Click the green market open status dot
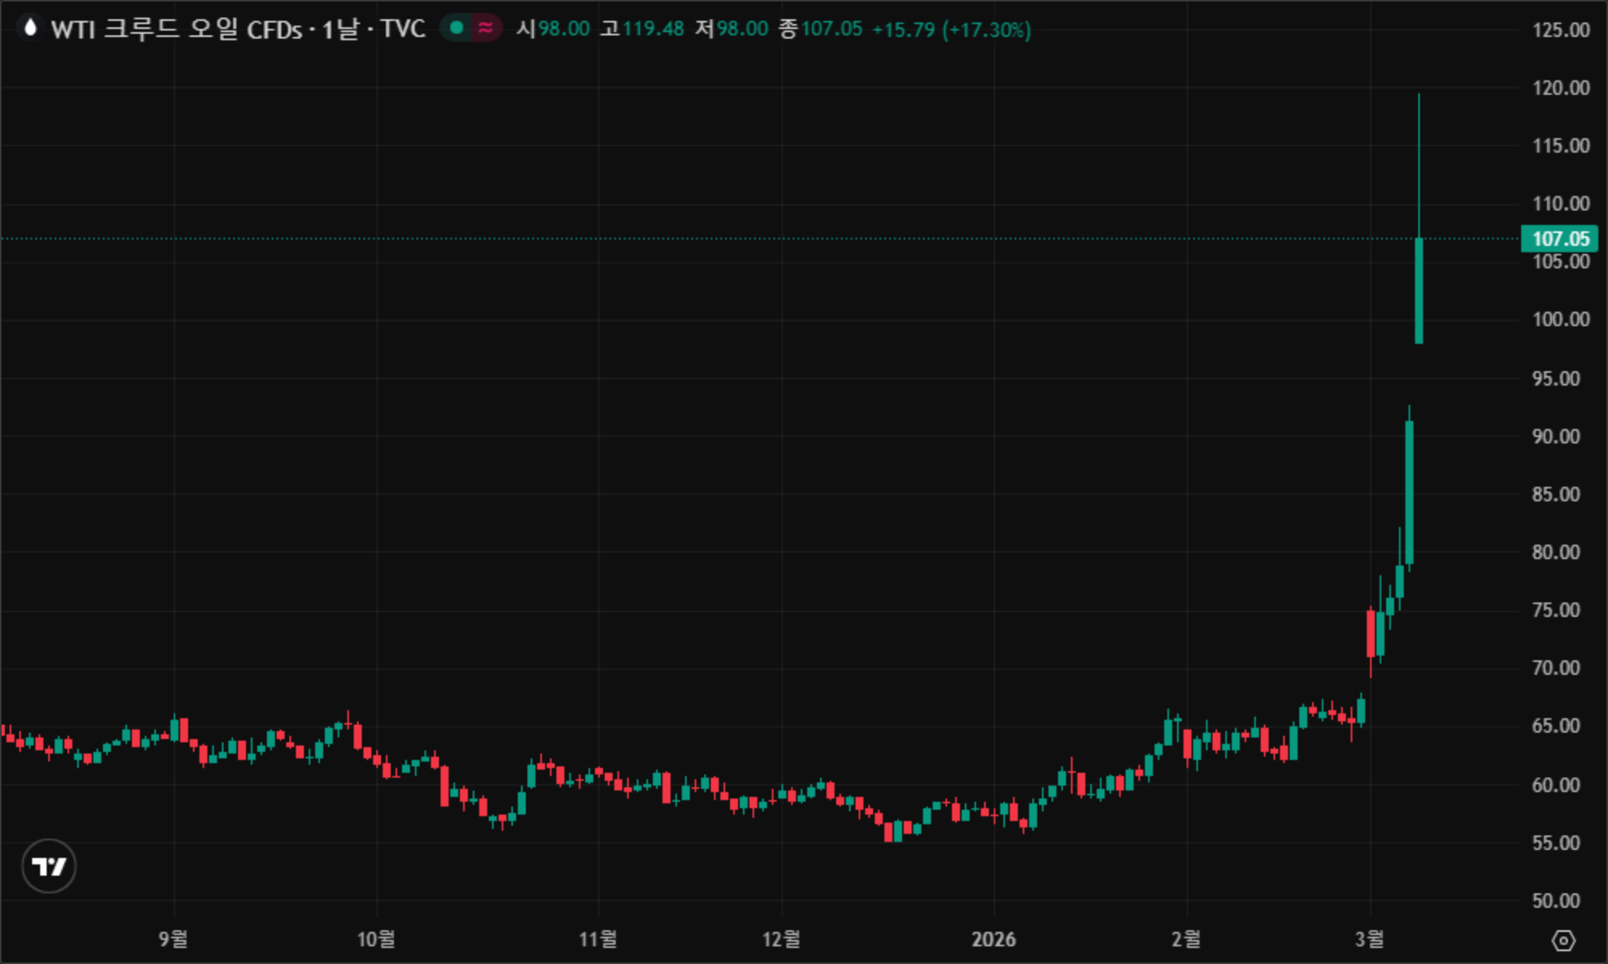Screen dimensions: 1608x964 click(x=457, y=28)
